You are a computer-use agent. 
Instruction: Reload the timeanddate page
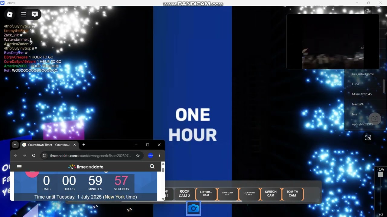point(34,156)
